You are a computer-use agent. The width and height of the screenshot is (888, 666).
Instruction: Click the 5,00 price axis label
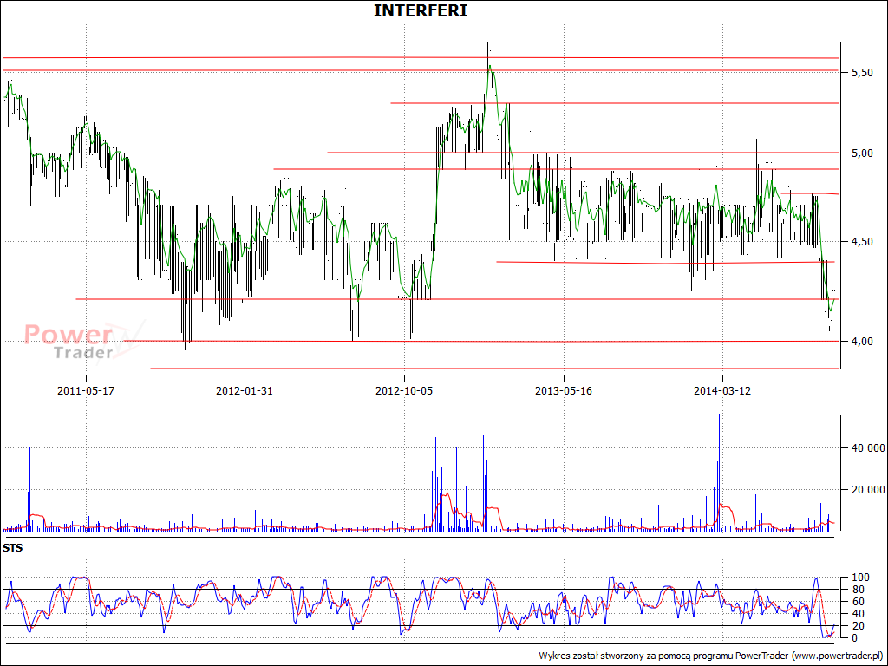click(x=861, y=153)
